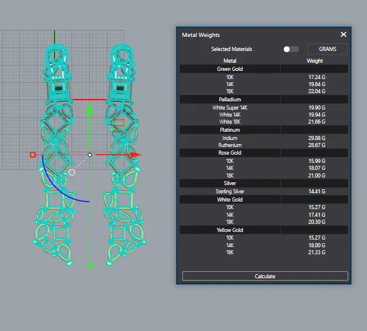Click the GRAMS unit button
Image resolution: width=367 pixels, height=331 pixels.
click(327, 49)
